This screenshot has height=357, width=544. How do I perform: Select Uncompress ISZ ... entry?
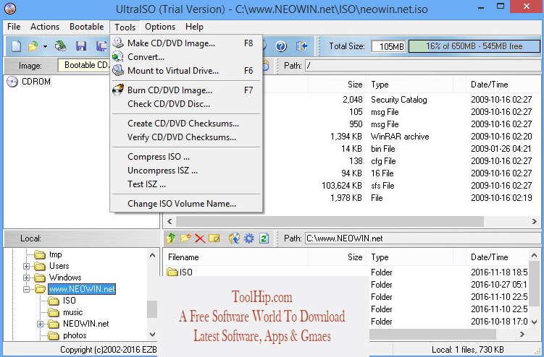pos(186,171)
